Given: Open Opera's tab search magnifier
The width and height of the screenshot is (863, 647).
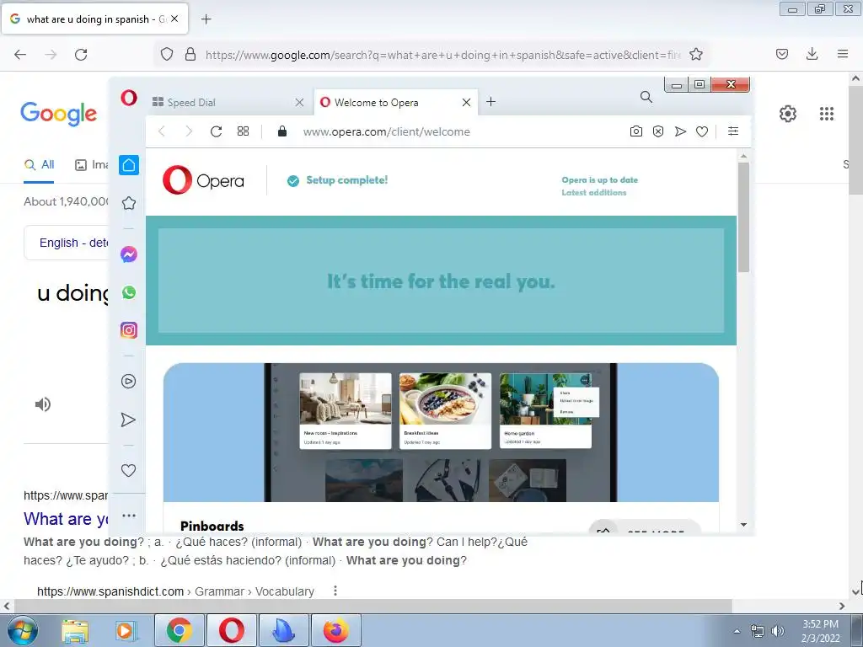Looking at the screenshot, I should coord(646,98).
